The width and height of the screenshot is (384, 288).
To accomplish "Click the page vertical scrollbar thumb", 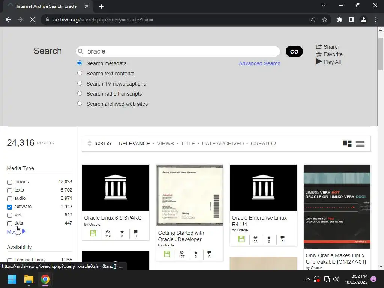I will [381, 54].
